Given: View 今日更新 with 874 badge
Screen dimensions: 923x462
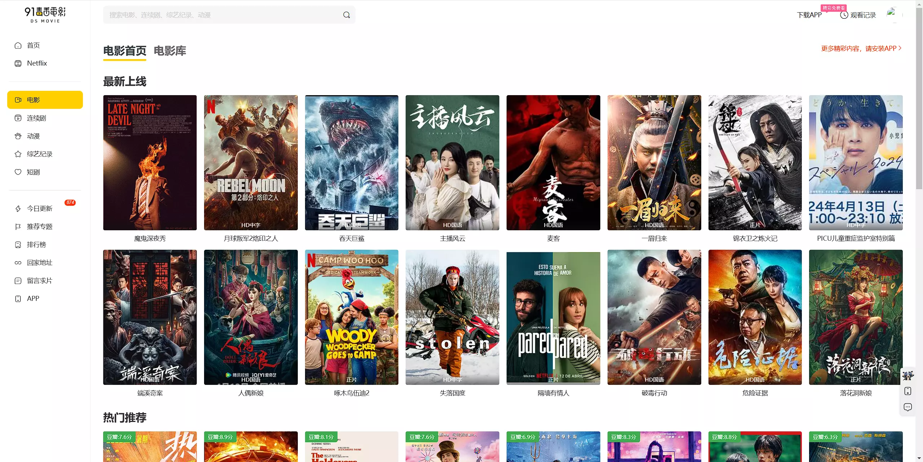Looking at the screenshot, I should (40, 208).
